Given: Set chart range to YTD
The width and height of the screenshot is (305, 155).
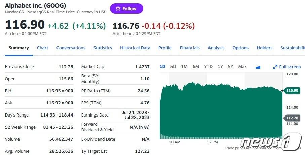Looking at the screenshot, I should [208, 67].
